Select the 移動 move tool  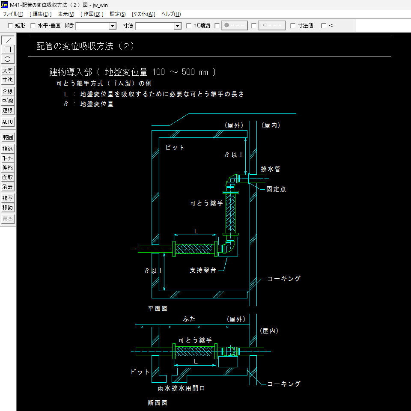[x=8, y=208]
